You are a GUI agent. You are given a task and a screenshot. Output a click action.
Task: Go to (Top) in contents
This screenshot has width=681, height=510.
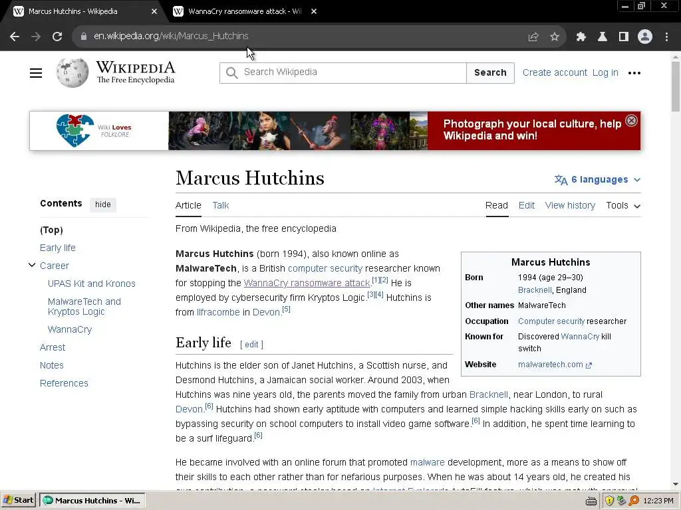coord(51,230)
